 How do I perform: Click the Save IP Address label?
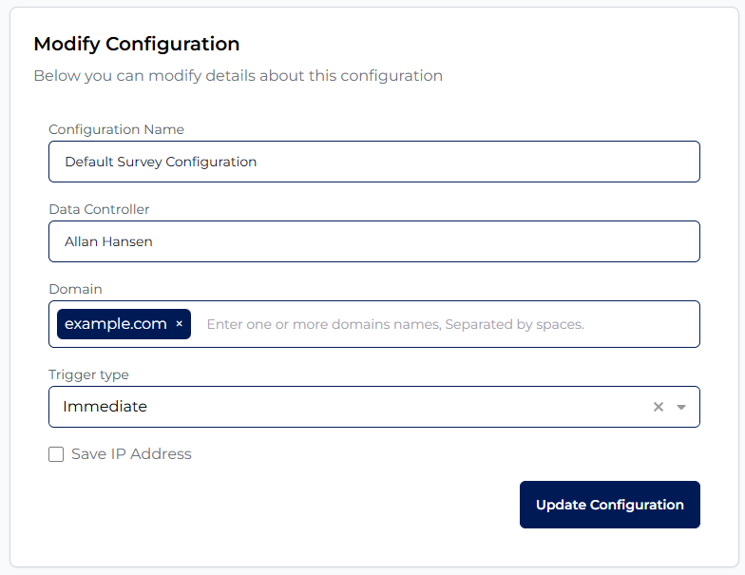coord(131,454)
